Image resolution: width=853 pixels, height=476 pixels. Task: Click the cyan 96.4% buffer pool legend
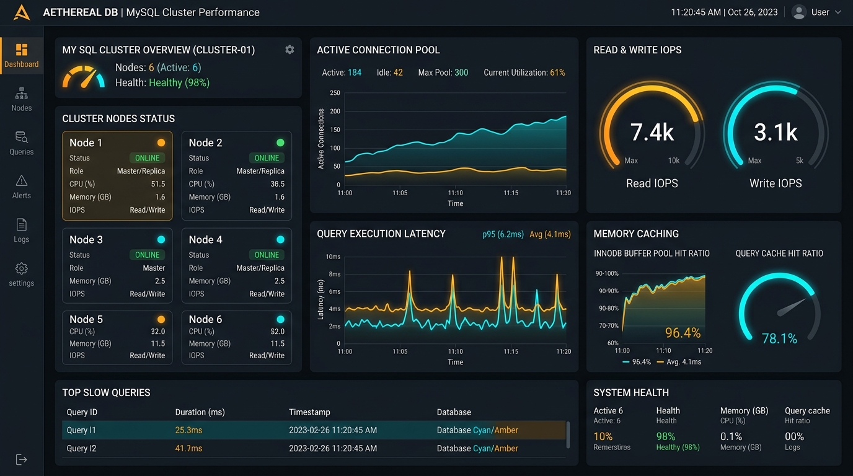click(637, 362)
